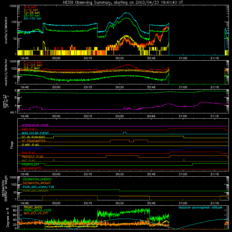Click the REAR_DEC_WEIGHT legend label
Image resolution: width=232 pixels, height=232 pixels.
(x=35, y=191)
